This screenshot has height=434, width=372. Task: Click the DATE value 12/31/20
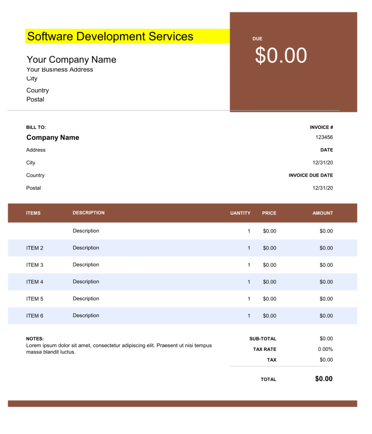click(322, 162)
